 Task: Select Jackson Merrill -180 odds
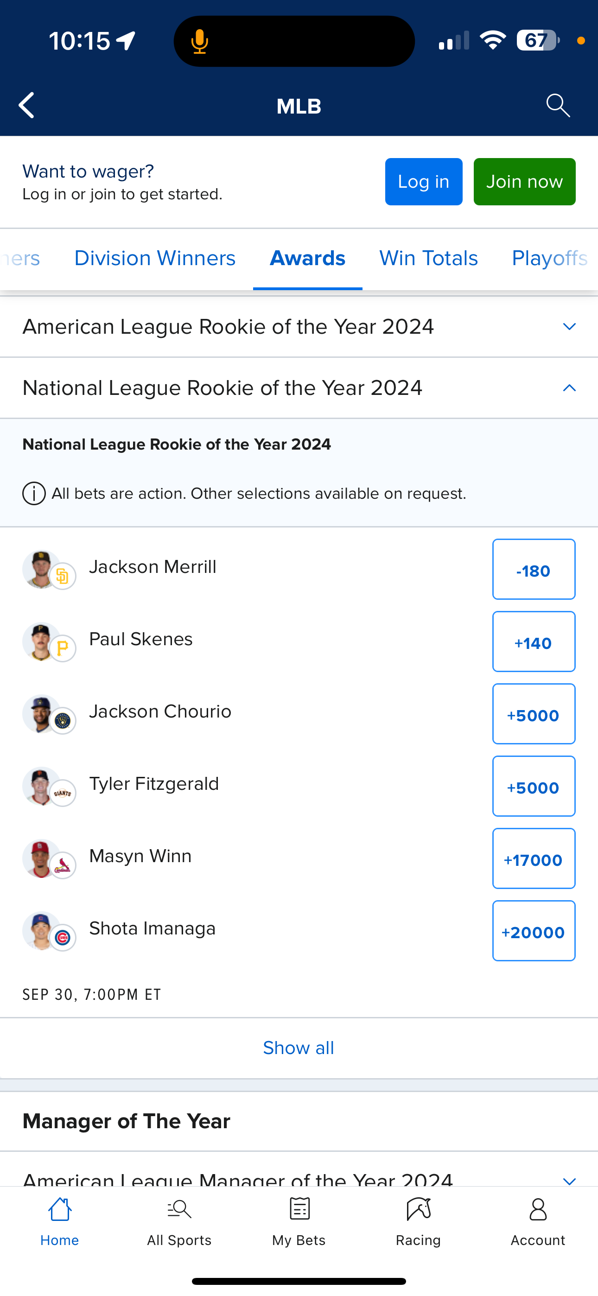click(534, 570)
